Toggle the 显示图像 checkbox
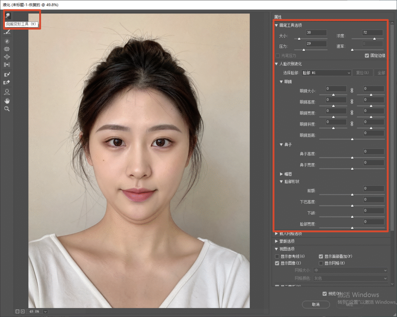 [x=277, y=263]
